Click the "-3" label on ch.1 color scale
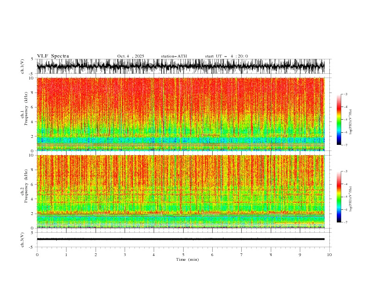The image size is (371, 286). 346,94
